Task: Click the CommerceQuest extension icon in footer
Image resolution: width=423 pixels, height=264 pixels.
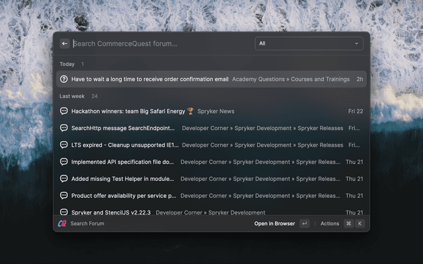Action: click(62, 224)
